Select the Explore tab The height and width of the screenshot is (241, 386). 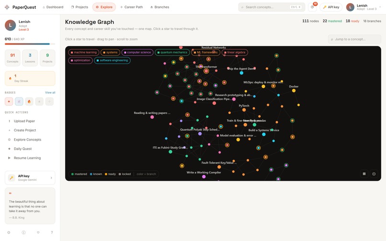(104, 7)
